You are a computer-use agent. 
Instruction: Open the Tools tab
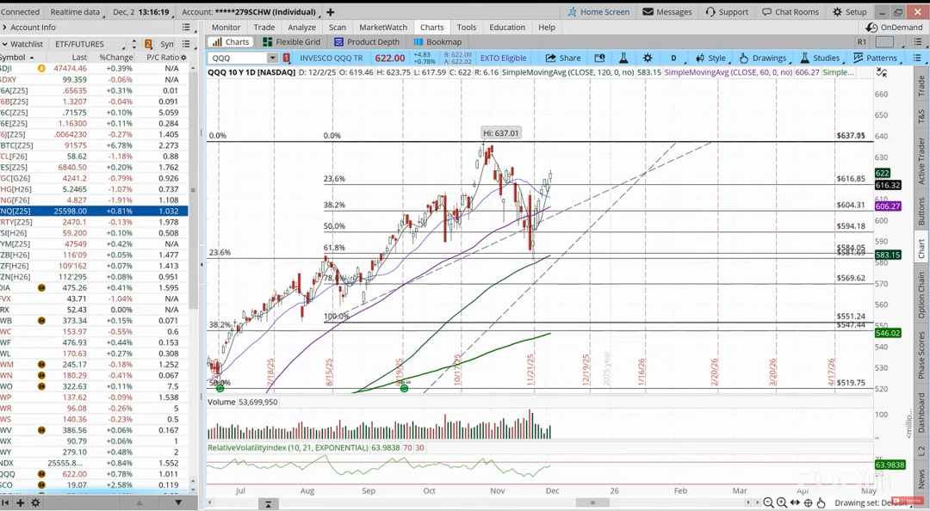(466, 28)
